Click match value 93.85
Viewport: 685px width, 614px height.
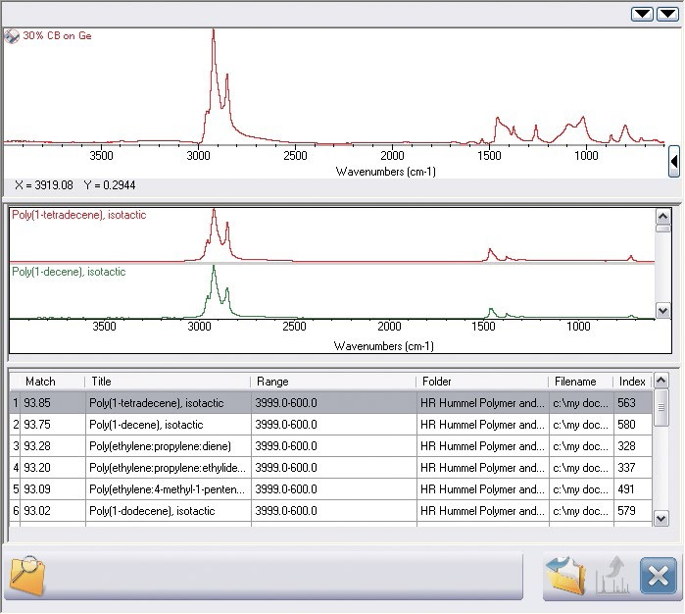(37, 403)
